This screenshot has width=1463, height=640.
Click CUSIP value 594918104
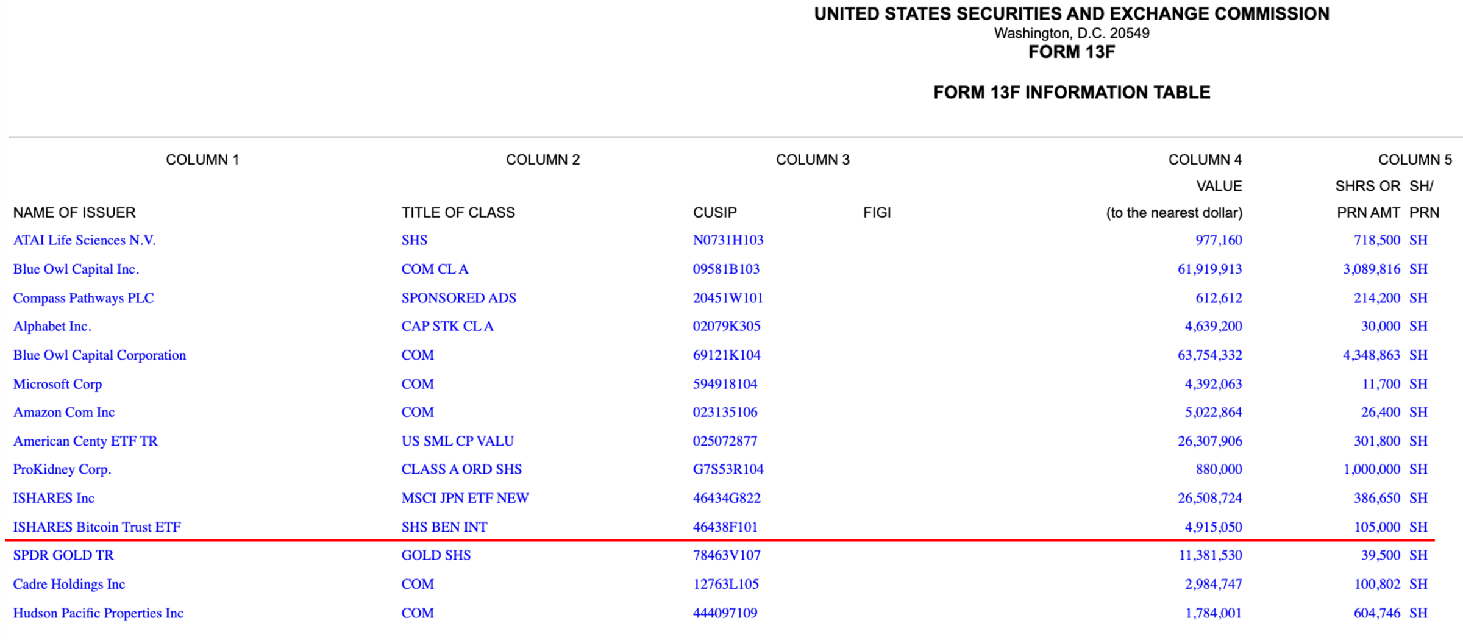[x=725, y=384]
